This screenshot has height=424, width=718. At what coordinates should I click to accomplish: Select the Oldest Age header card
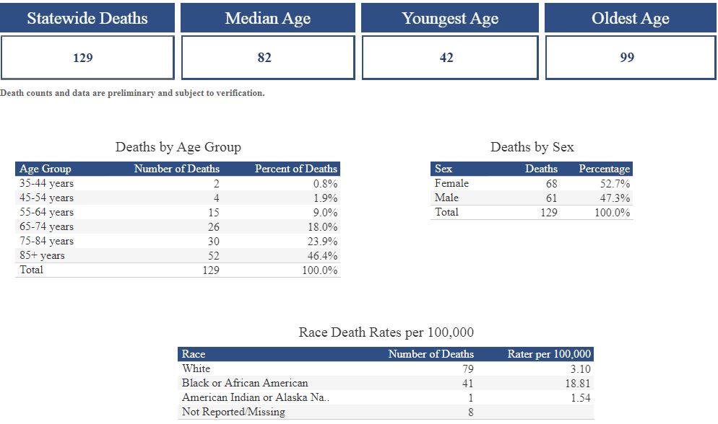pos(631,19)
